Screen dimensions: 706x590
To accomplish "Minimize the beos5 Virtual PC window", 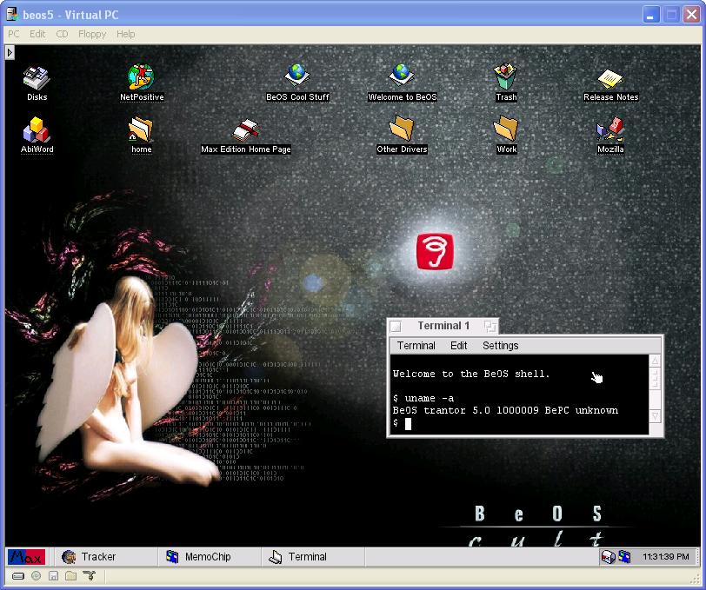I will tap(650, 15).
